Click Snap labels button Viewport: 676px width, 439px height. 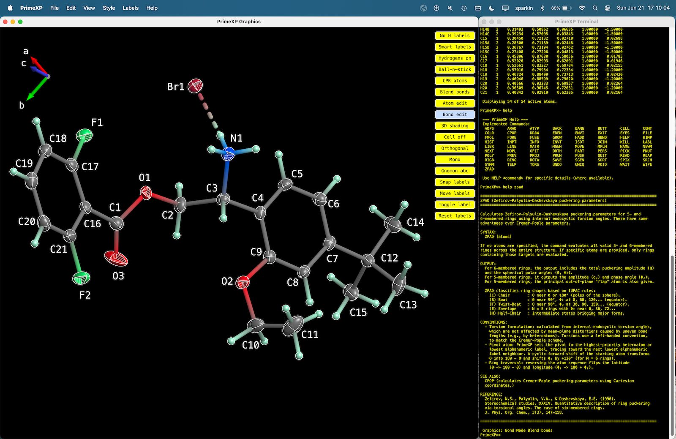click(455, 182)
